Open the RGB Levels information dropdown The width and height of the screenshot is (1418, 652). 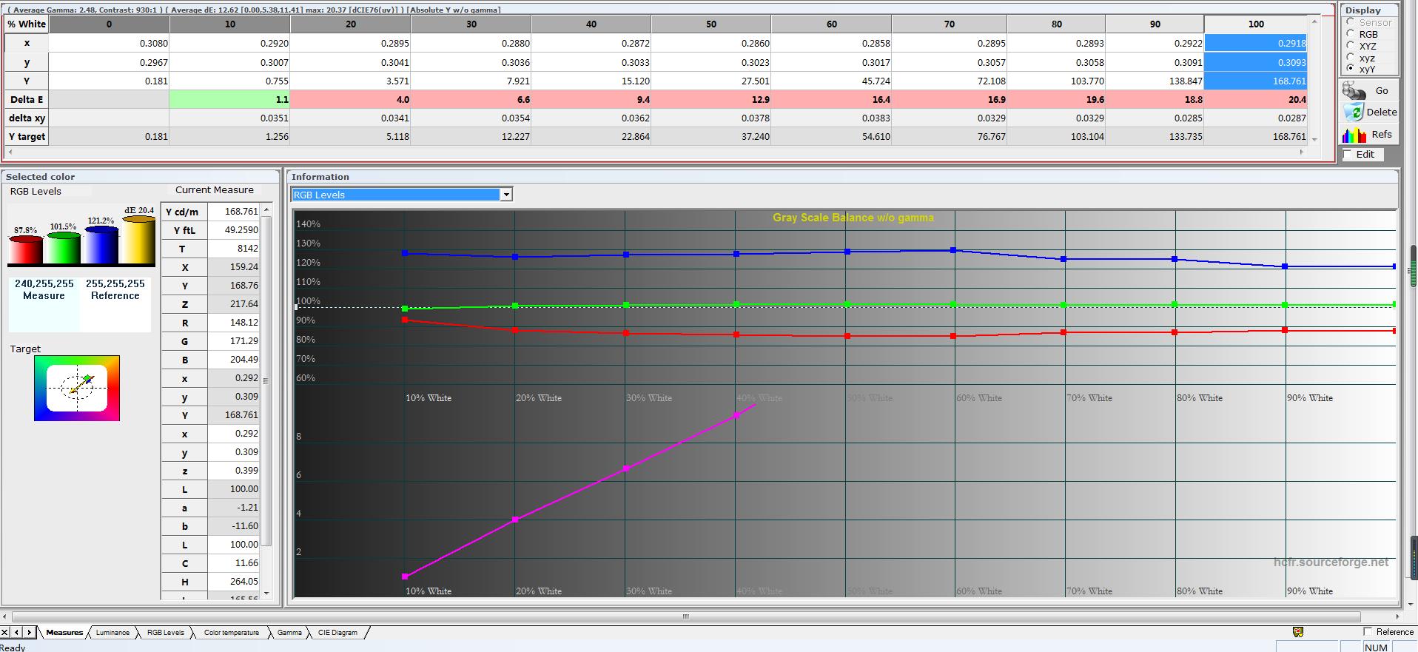tap(506, 195)
